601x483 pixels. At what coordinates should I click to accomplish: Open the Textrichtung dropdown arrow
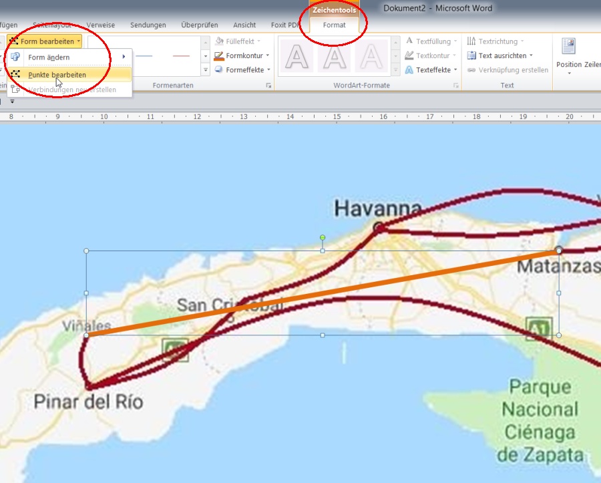(522, 41)
